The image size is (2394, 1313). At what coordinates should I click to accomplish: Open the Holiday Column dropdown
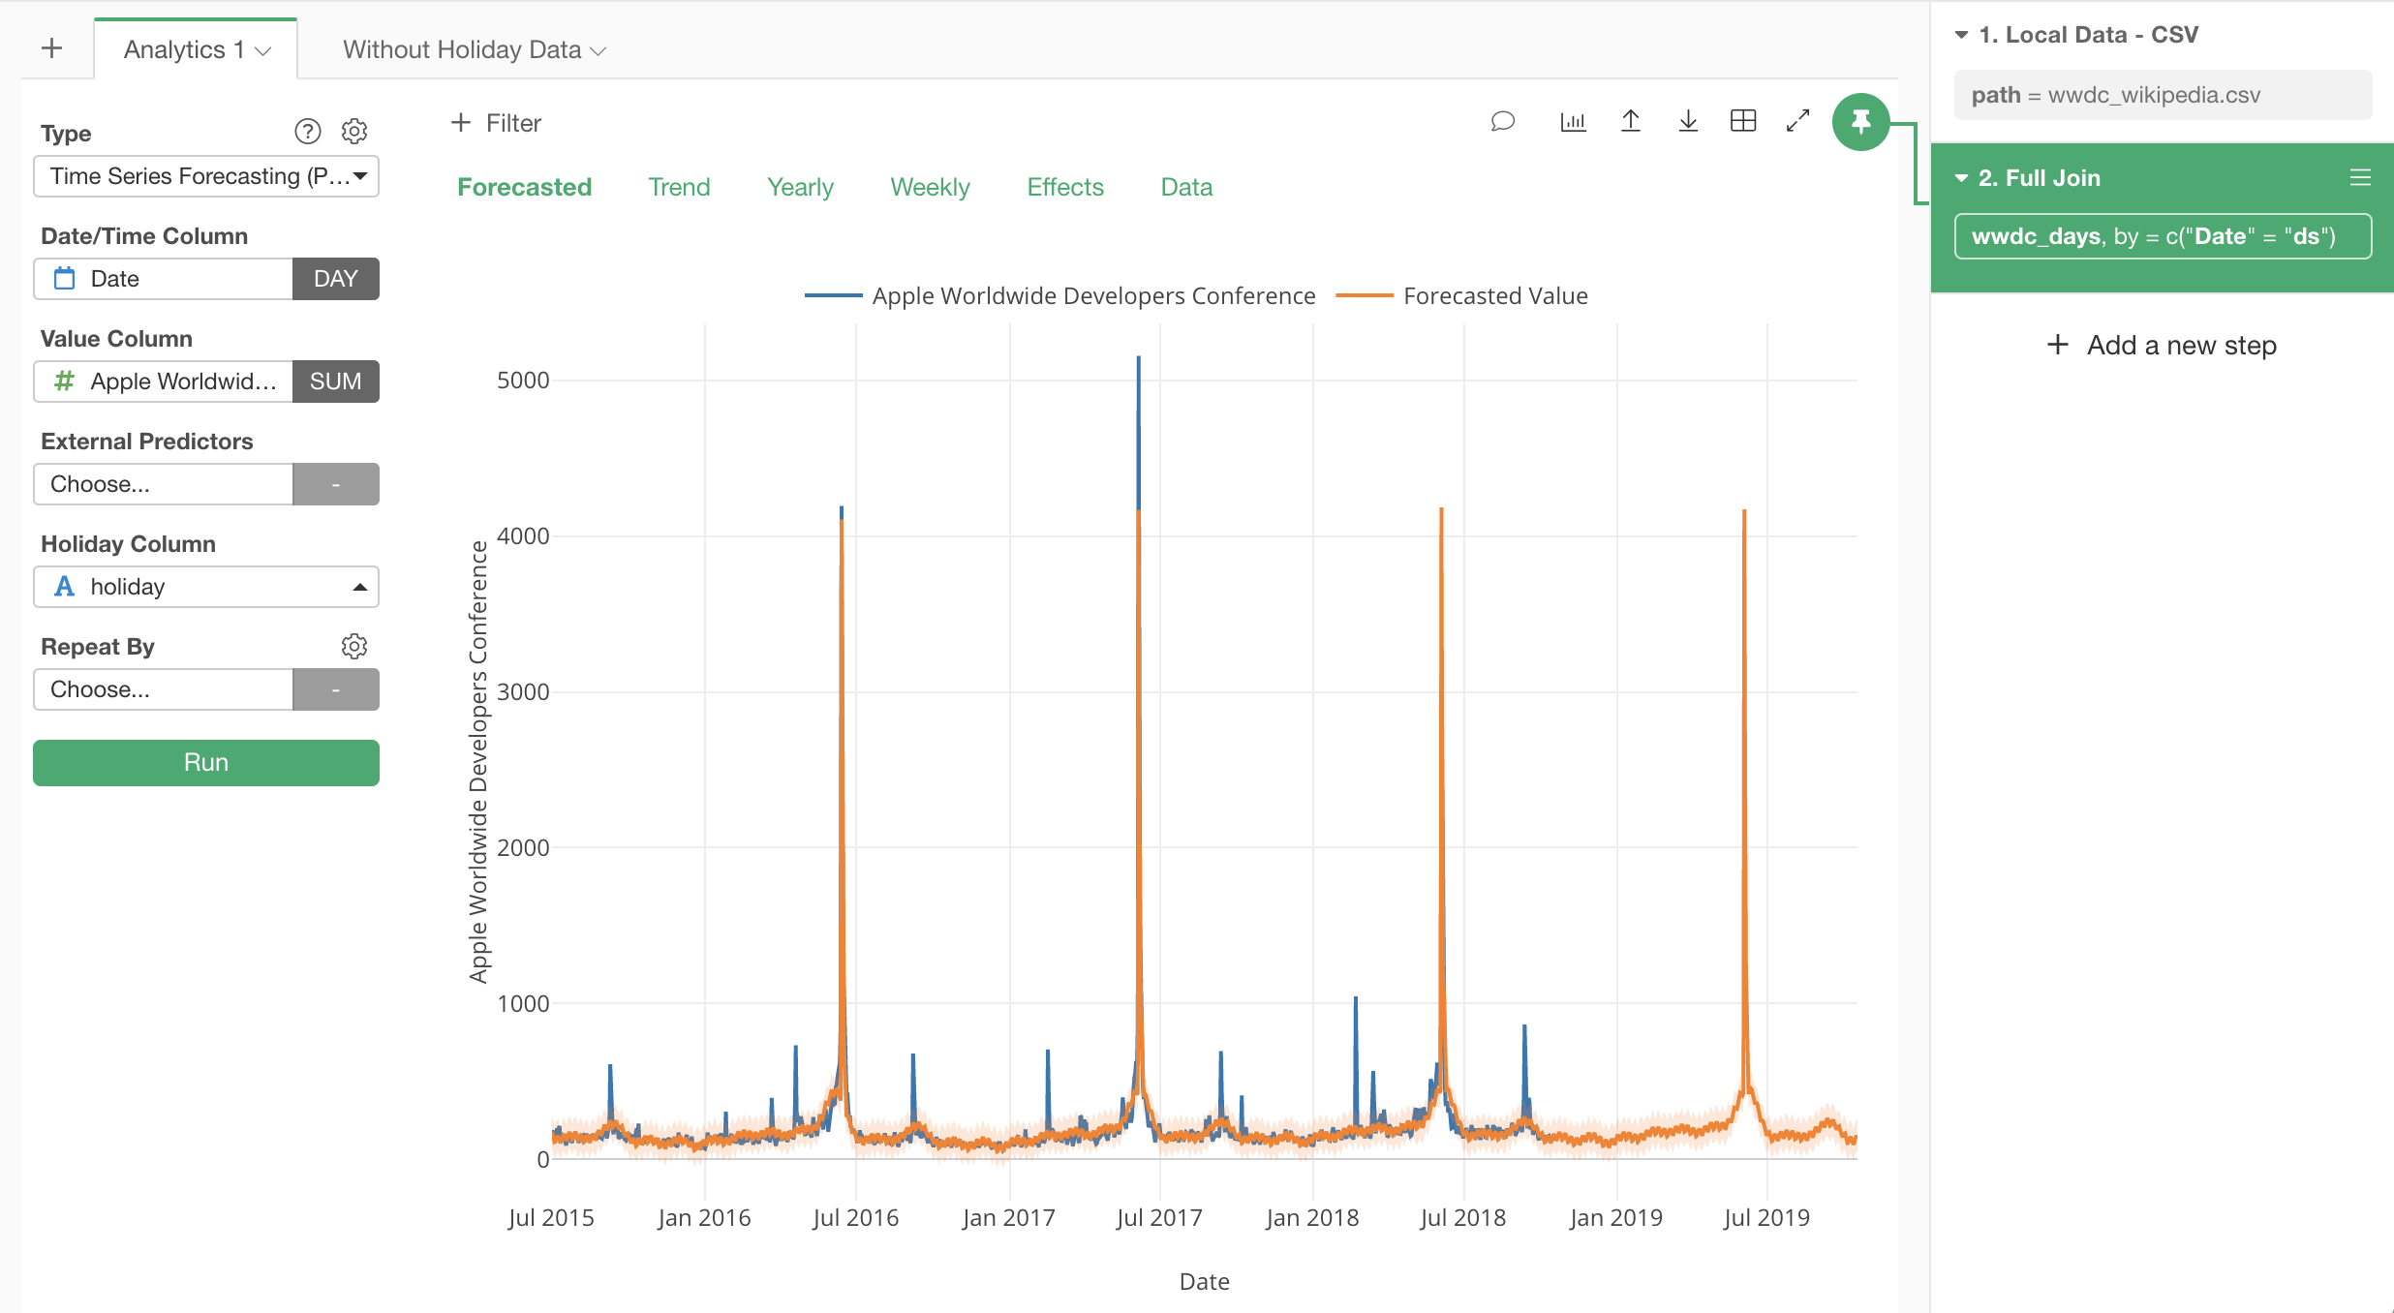tap(206, 587)
